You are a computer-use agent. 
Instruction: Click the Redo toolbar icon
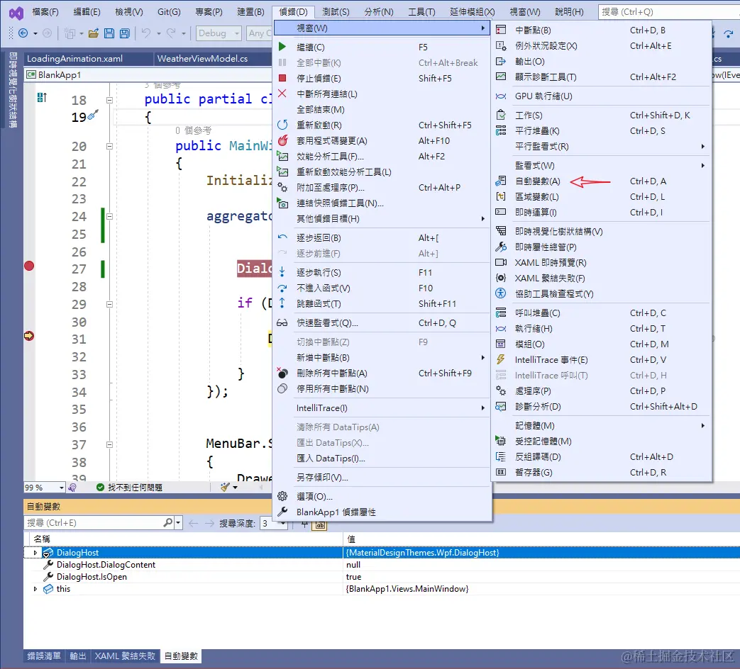coord(172,33)
